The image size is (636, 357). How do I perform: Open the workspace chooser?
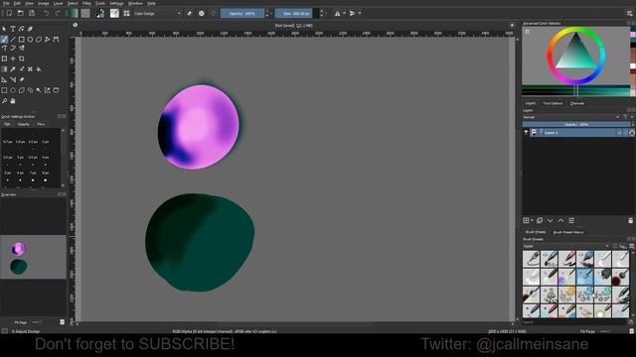(x=630, y=13)
